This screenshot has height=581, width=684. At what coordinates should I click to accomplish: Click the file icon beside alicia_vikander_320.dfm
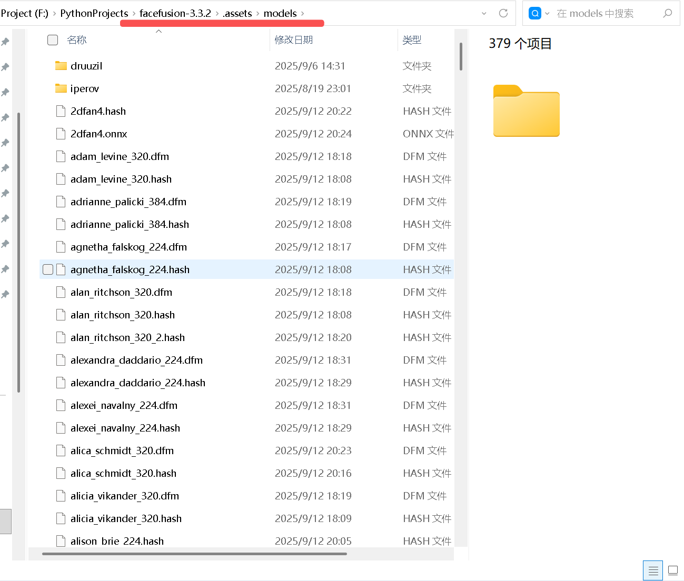(x=61, y=496)
